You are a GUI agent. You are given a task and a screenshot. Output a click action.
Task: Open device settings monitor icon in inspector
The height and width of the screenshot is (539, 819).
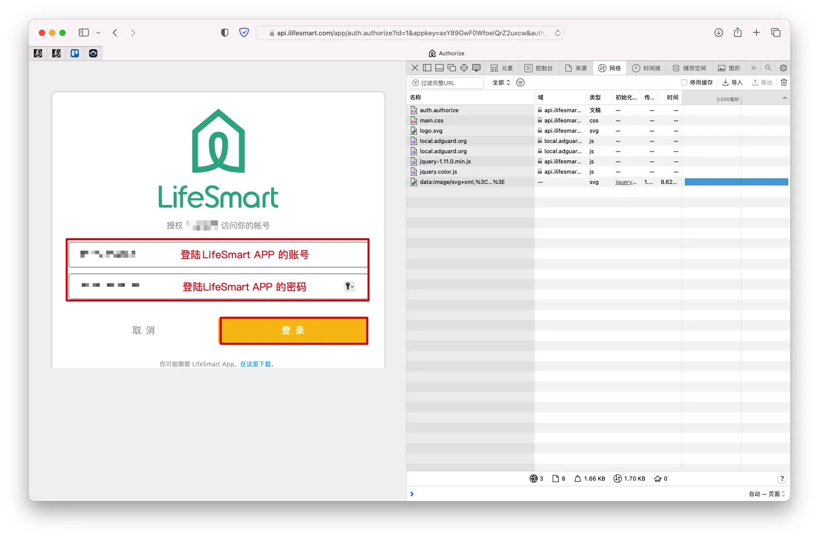(476, 68)
